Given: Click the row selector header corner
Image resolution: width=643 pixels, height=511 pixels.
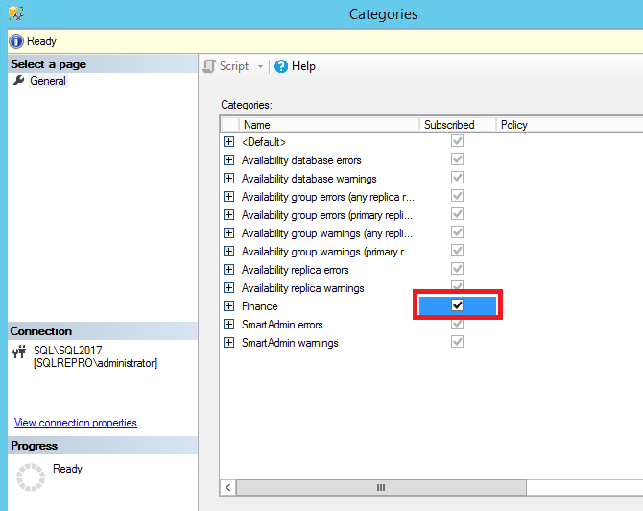Looking at the screenshot, I should coord(229,125).
